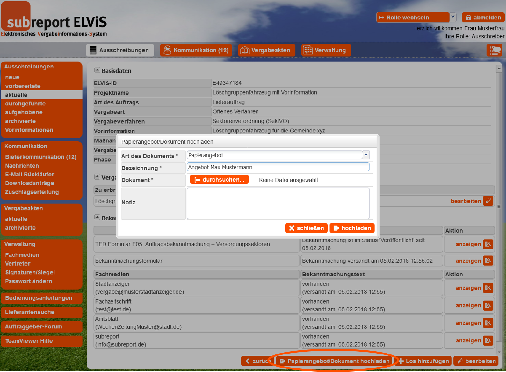Click the chat bubble icon in top right

pyautogui.click(x=495, y=50)
